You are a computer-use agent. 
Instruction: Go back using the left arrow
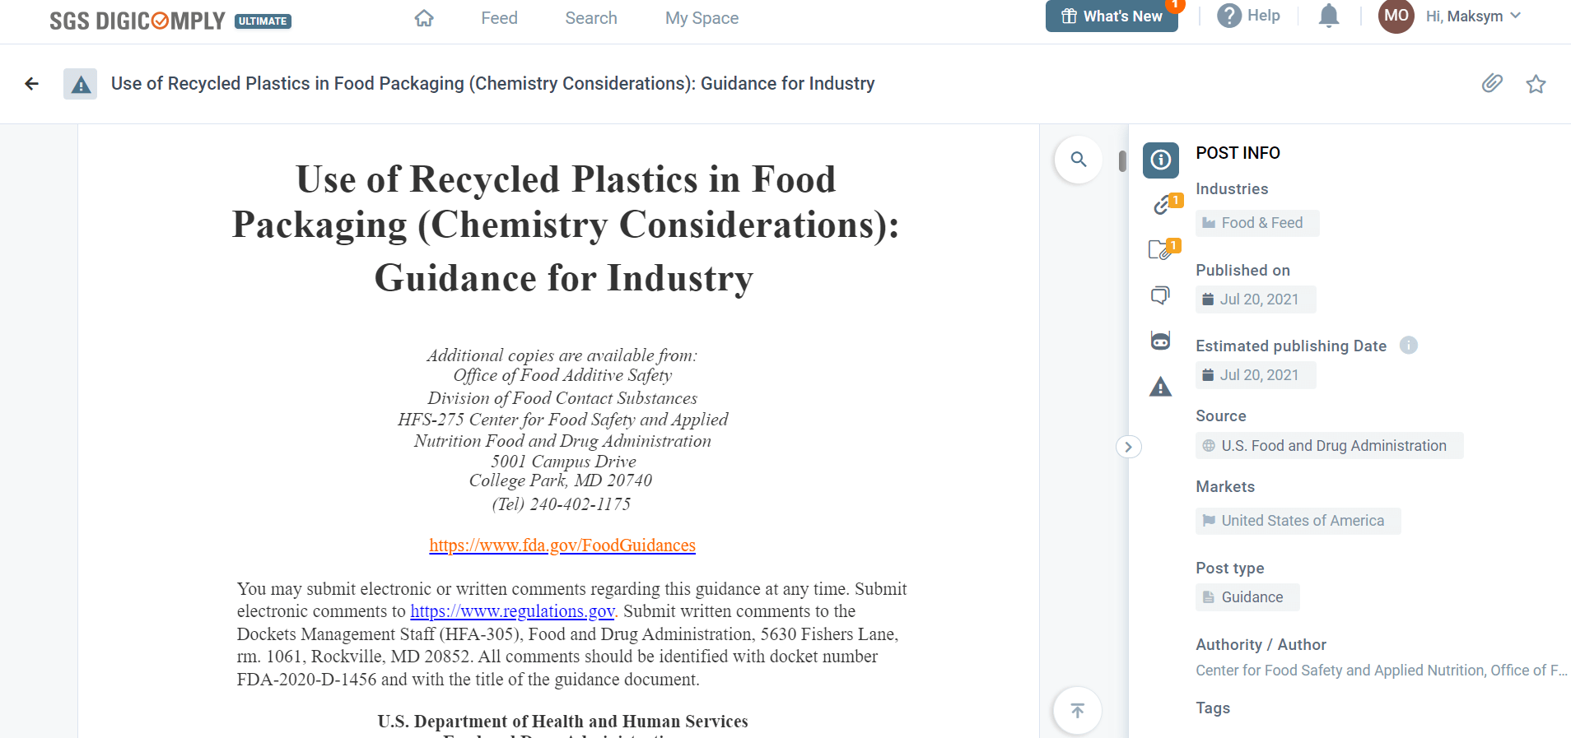coord(32,83)
